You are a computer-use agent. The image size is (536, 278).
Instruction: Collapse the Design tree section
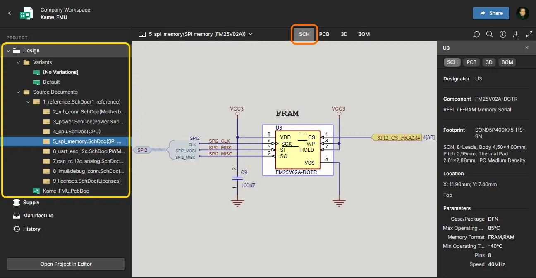(8, 51)
